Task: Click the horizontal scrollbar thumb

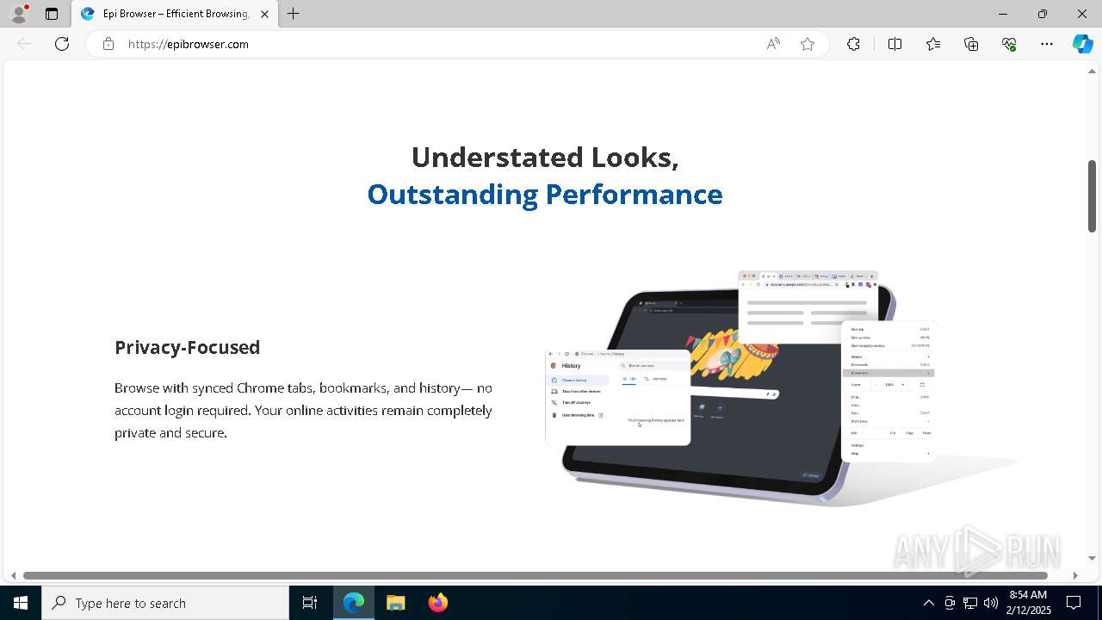Action: [x=536, y=575]
